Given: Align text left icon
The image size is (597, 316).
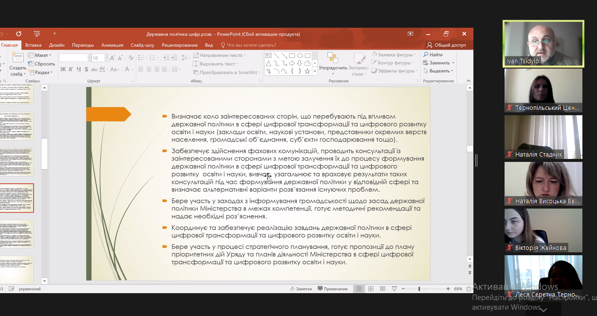Looking at the screenshot, I should point(141,70).
